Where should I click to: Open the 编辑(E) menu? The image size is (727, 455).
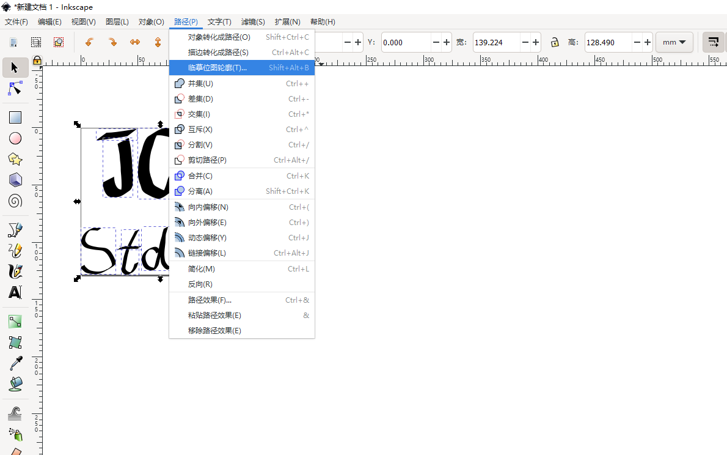coord(49,22)
